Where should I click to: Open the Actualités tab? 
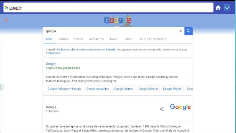point(96,39)
